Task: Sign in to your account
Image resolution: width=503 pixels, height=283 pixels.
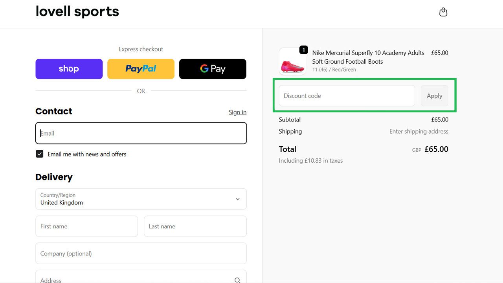Action: click(237, 112)
